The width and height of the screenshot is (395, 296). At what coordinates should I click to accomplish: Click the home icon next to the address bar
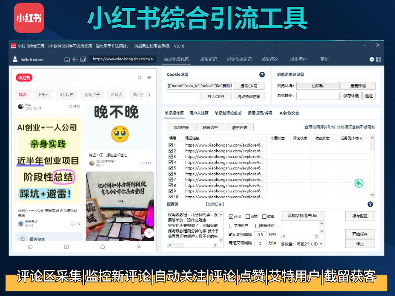68,60
